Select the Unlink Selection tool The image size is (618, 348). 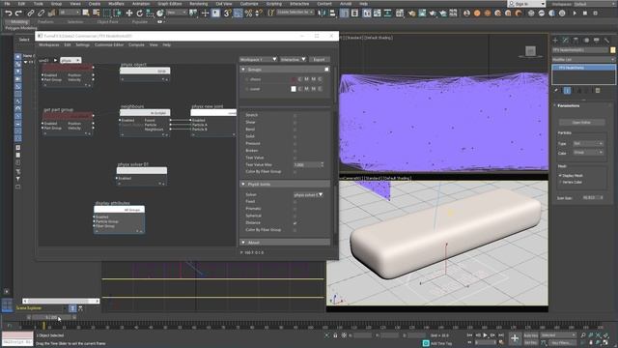tap(41, 14)
